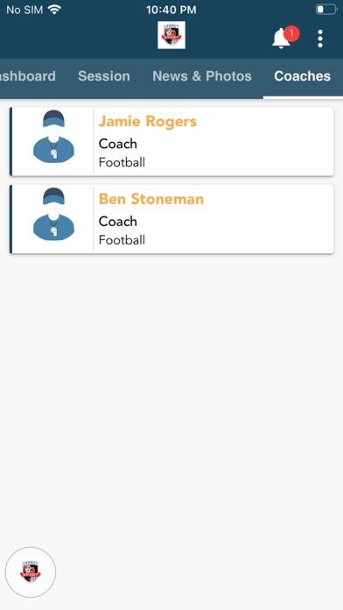This screenshot has width=343, height=610.
Task: Switch to the News & Photos tab
Action: pos(202,76)
